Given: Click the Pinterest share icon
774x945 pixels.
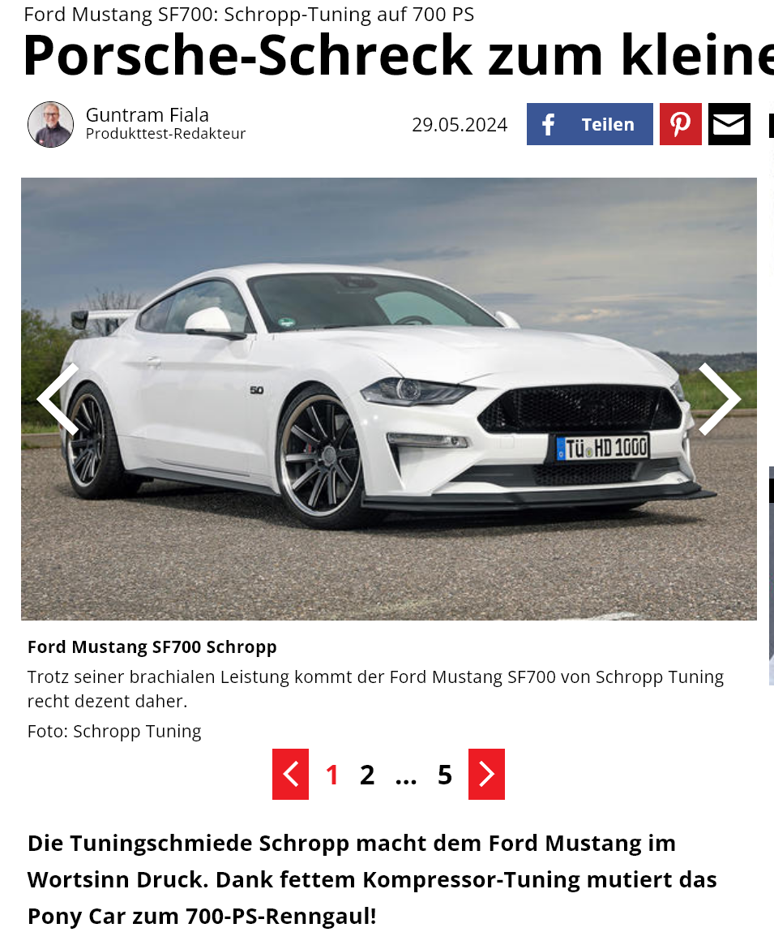Looking at the screenshot, I should tap(680, 124).
